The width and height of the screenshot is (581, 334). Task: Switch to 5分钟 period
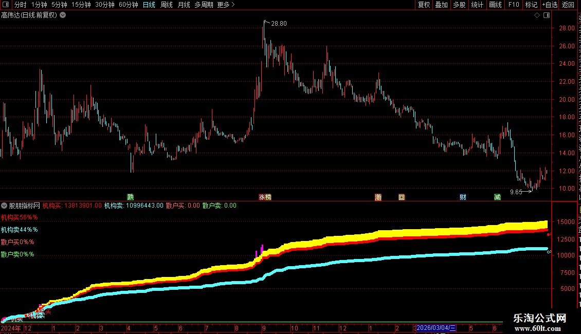click(x=59, y=5)
